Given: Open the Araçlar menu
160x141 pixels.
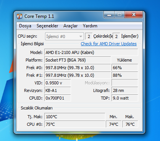Looking at the screenshot, I should [x=70, y=26].
